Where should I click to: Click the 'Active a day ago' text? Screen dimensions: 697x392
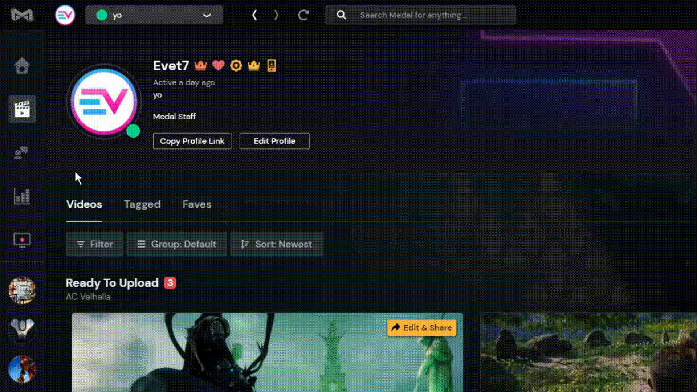[x=184, y=82]
